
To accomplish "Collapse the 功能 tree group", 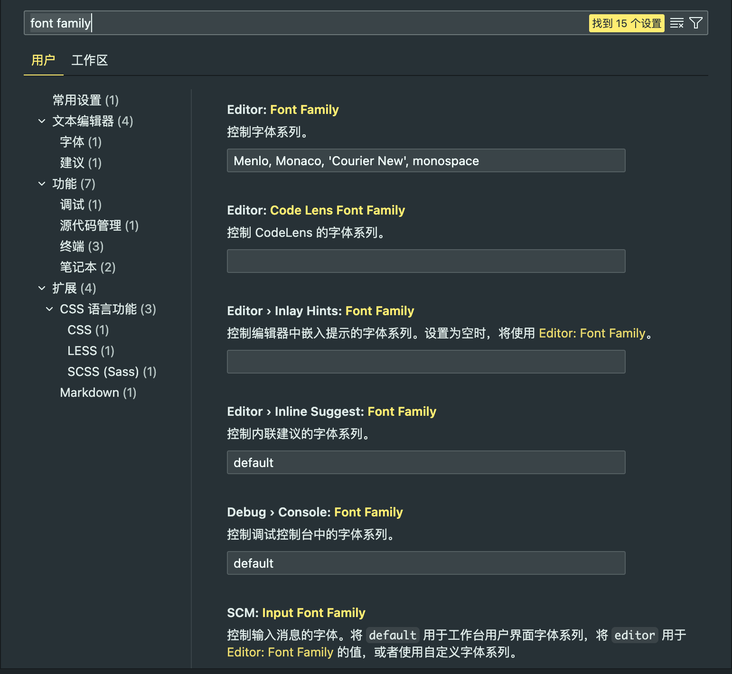I will tap(42, 184).
